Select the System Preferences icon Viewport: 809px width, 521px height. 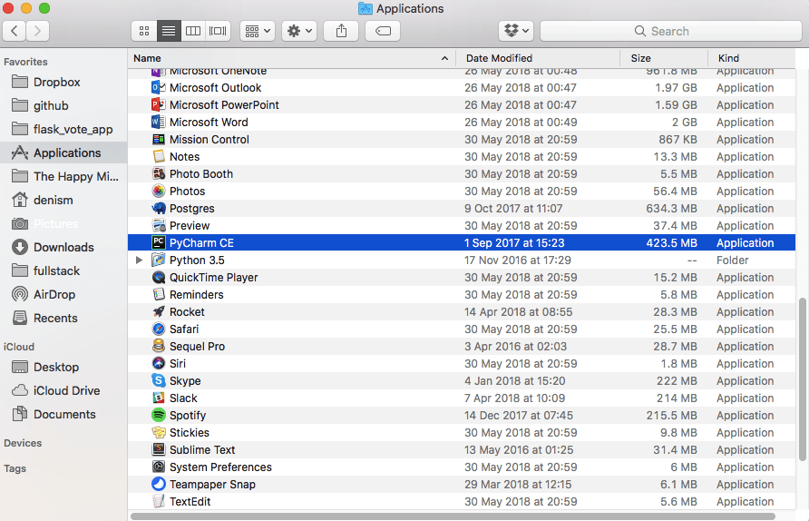coord(159,467)
